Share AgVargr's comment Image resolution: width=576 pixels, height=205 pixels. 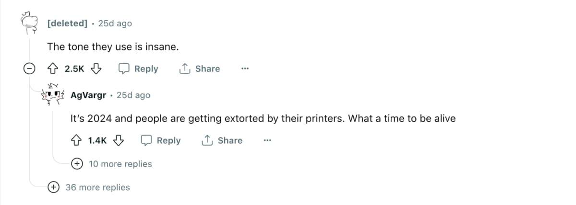coord(222,140)
